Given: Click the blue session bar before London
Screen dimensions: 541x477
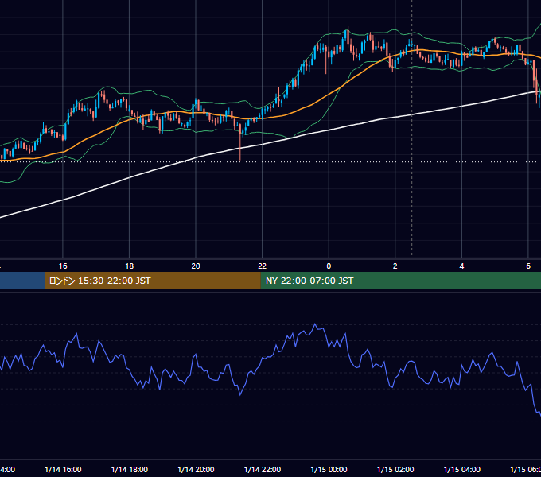Looking at the screenshot, I should pyautogui.click(x=22, y=281).
